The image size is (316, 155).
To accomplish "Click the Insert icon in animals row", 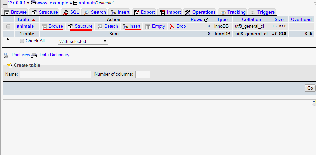I will (125, 27).
